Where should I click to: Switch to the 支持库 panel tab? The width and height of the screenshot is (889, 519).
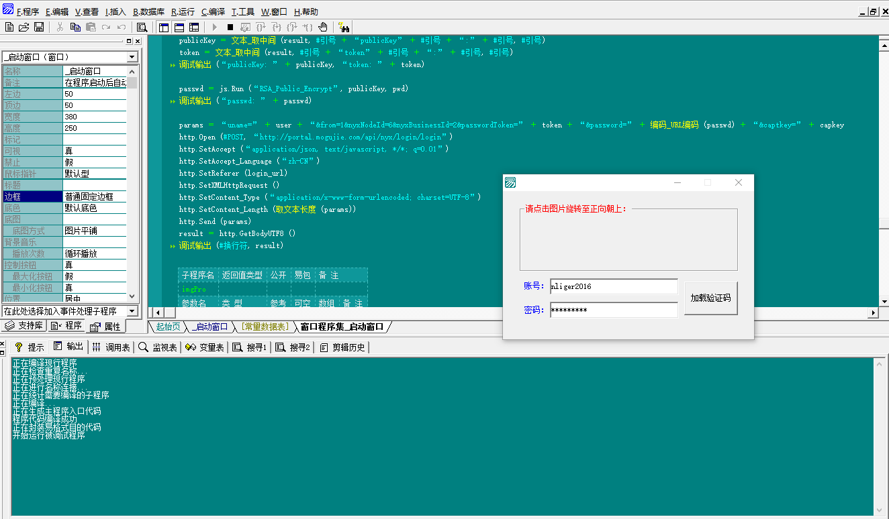click(24, 326)
